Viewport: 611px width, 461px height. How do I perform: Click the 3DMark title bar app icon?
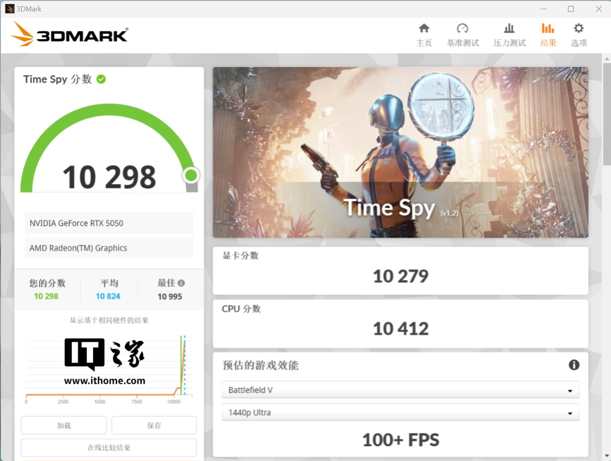coord(10,9)
